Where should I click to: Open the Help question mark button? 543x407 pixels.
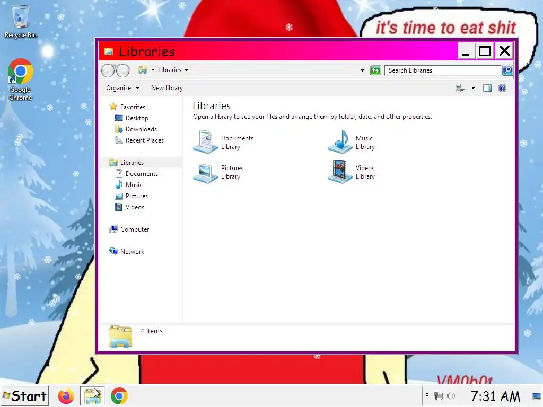502,88
